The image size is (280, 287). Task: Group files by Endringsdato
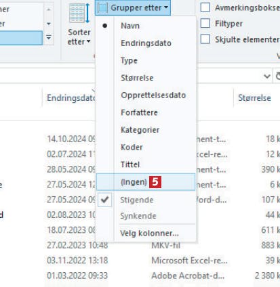146,43
